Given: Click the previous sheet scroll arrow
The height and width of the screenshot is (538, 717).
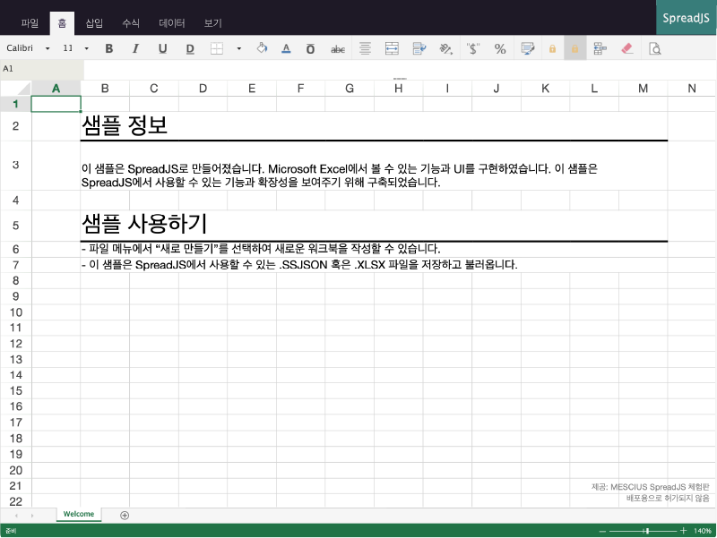Looking at the screenshot, I should pos(16,515).
